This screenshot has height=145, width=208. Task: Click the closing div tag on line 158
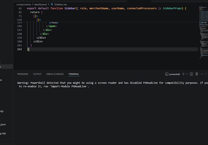tap(44, 34)
